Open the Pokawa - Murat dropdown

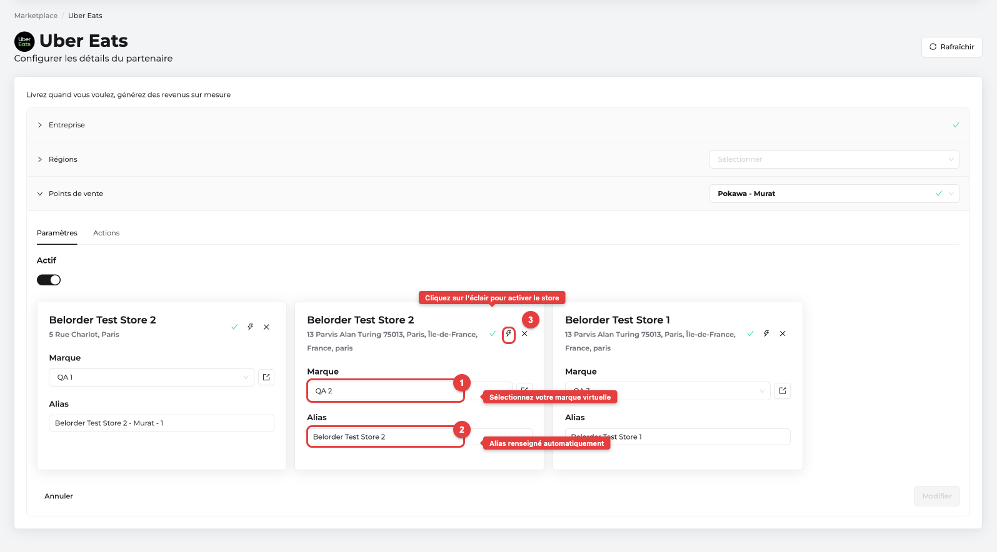tap(834, 194)
